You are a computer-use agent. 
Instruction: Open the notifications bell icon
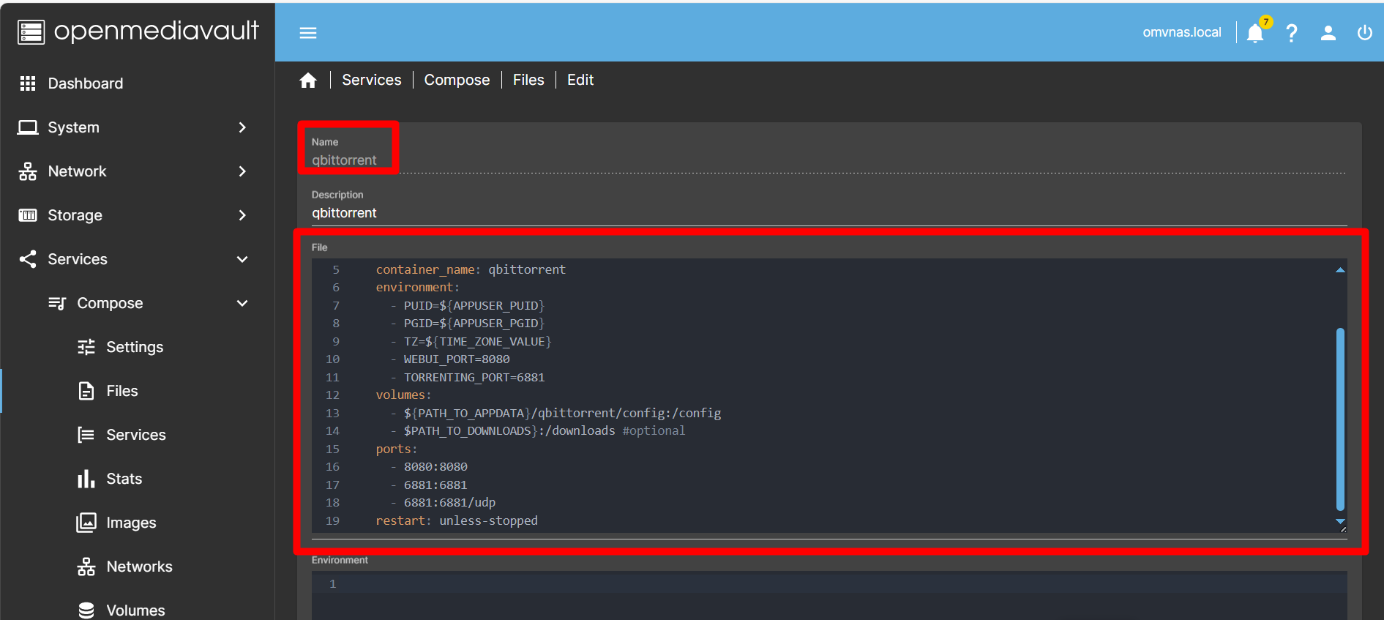click(1255, 33)
